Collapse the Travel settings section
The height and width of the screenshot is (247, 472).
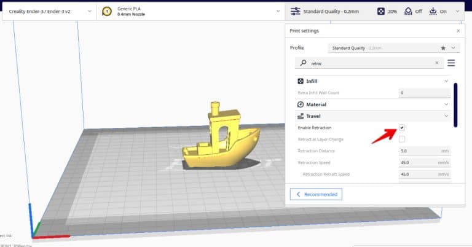pyautogui.click(x=446, y=116)
